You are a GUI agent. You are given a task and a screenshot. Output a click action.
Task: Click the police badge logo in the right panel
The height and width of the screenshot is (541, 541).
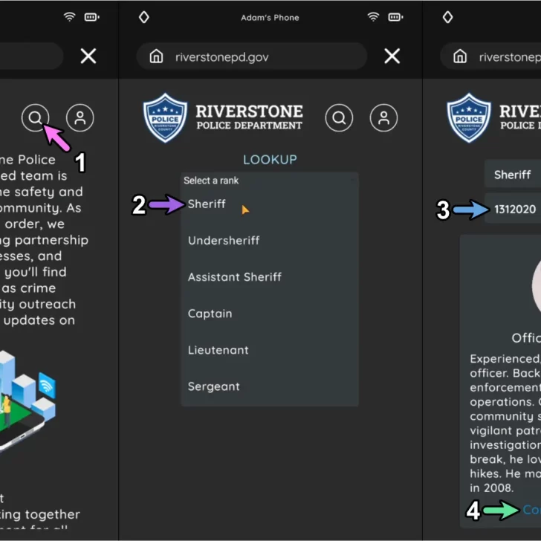[469, 117]
